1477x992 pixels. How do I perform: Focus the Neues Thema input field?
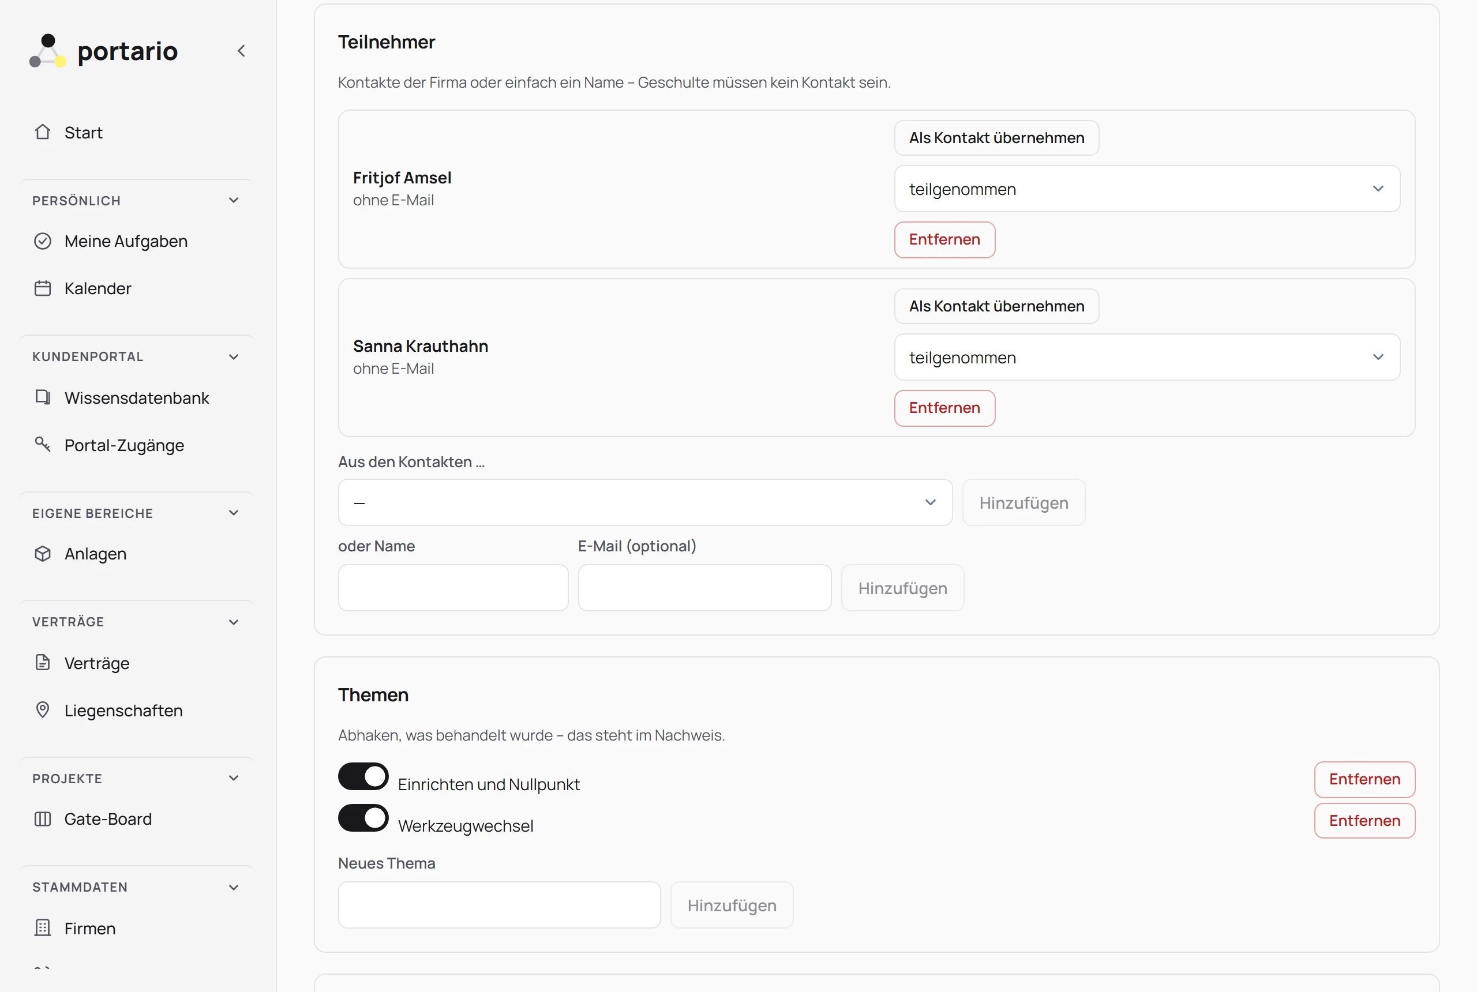[499, 905]
